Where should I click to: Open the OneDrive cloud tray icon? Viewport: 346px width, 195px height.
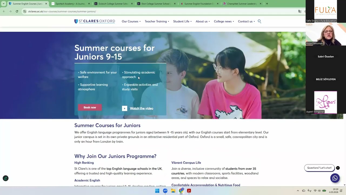click(x=304, y=191)
